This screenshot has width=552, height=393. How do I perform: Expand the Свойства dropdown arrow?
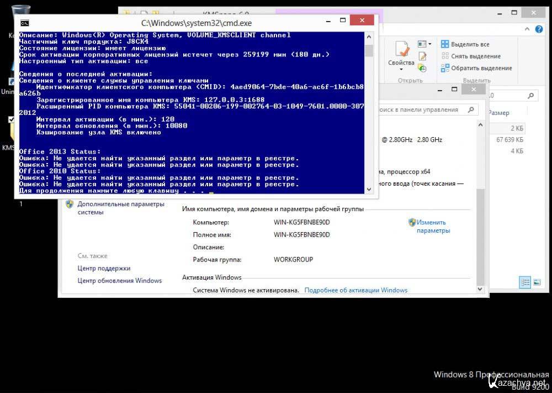[401, 70]
